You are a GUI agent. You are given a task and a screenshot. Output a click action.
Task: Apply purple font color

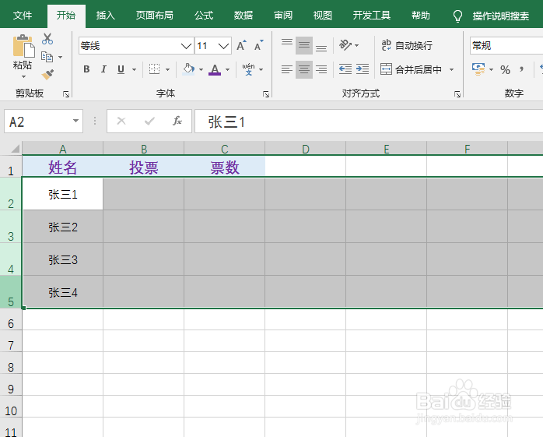click(x=215, y=69)
